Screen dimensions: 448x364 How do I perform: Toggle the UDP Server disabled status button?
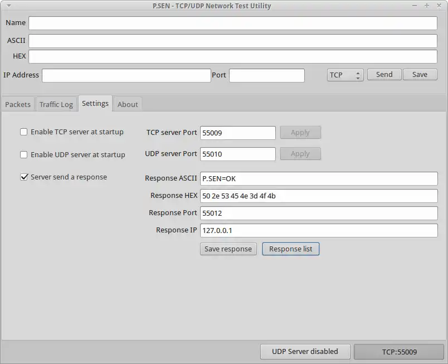point(305,351)
